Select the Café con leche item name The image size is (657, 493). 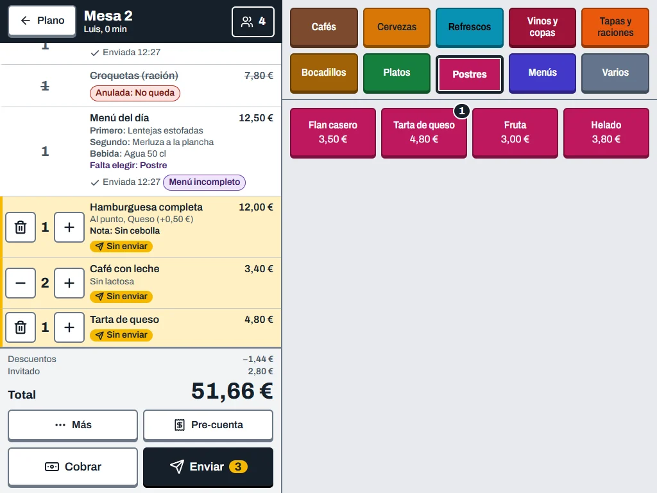pyautogui.click(x=125, y=269)
